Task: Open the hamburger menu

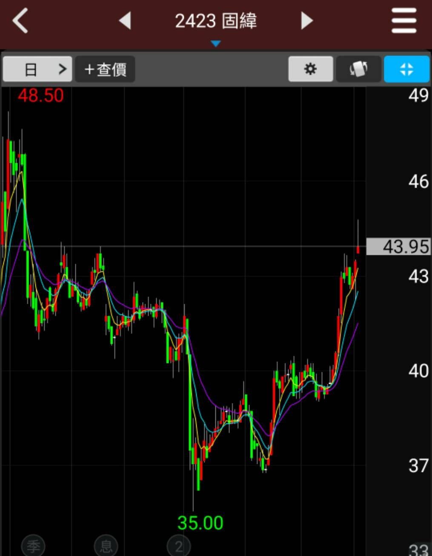Action: click(403, 20)
